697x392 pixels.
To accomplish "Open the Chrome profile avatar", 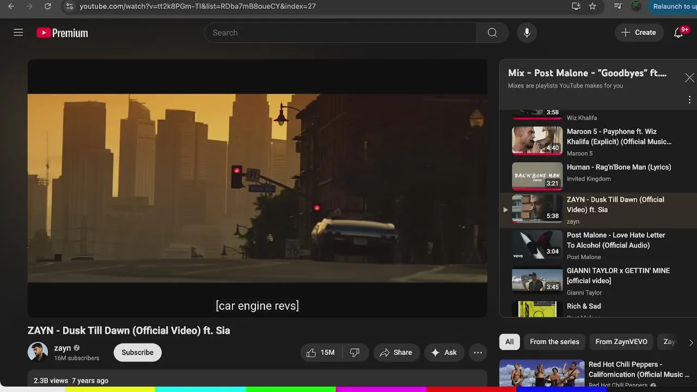I will tap(636, 7).
